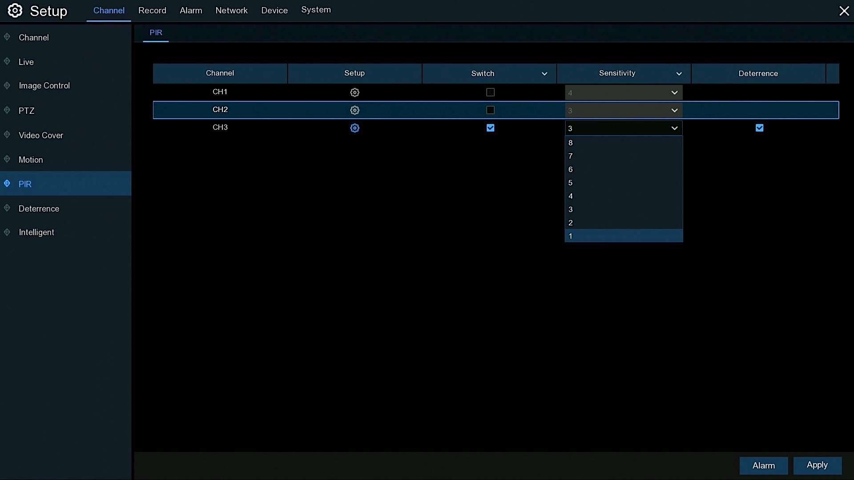This screenshot has width=854, height=480.
Task: Uncheck the CH3 Deterrence checkbox
Action: [759, 128]
